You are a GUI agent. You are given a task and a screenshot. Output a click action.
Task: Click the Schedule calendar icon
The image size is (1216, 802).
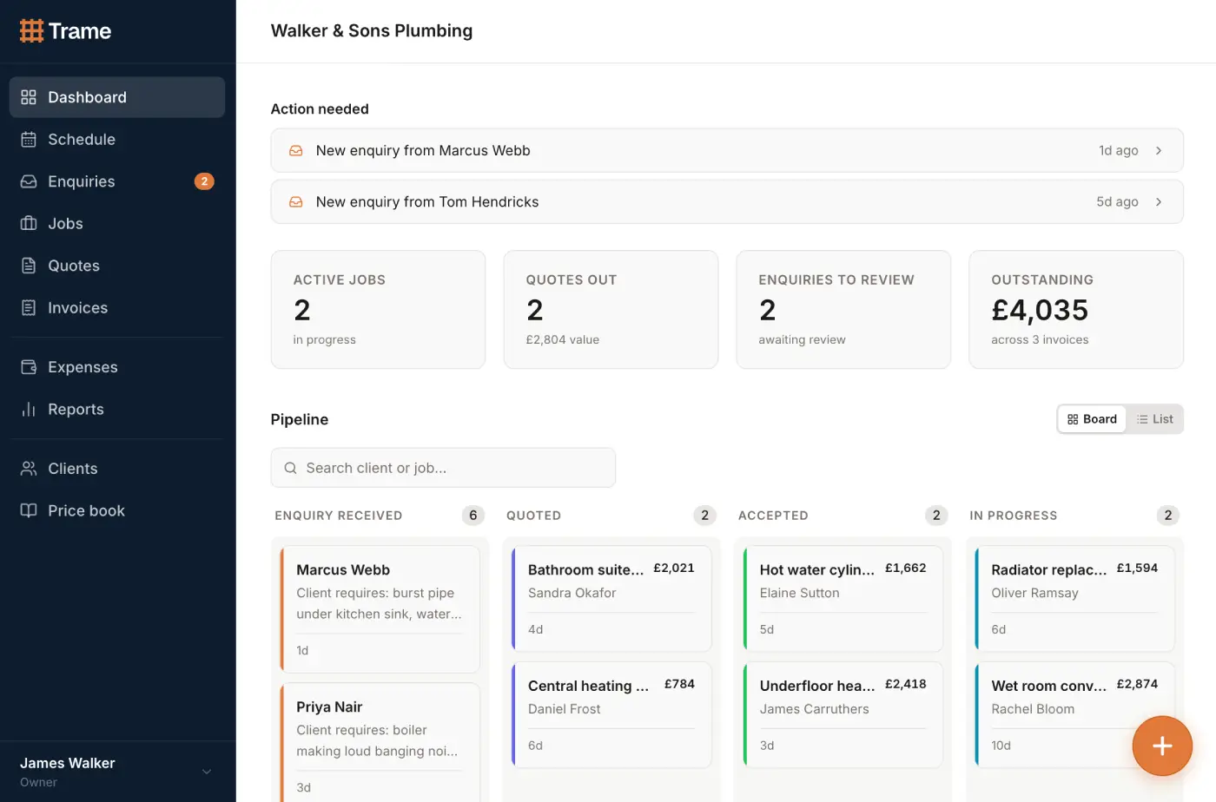[29, 139]
